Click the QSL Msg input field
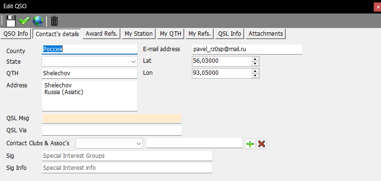This screenshot has width=381, height=181. click(112, 118)
